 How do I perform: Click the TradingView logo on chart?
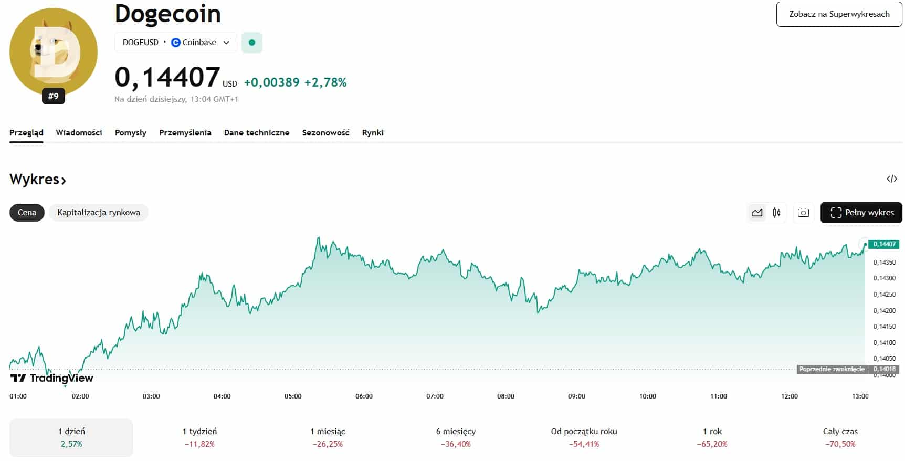pos(52,378)
